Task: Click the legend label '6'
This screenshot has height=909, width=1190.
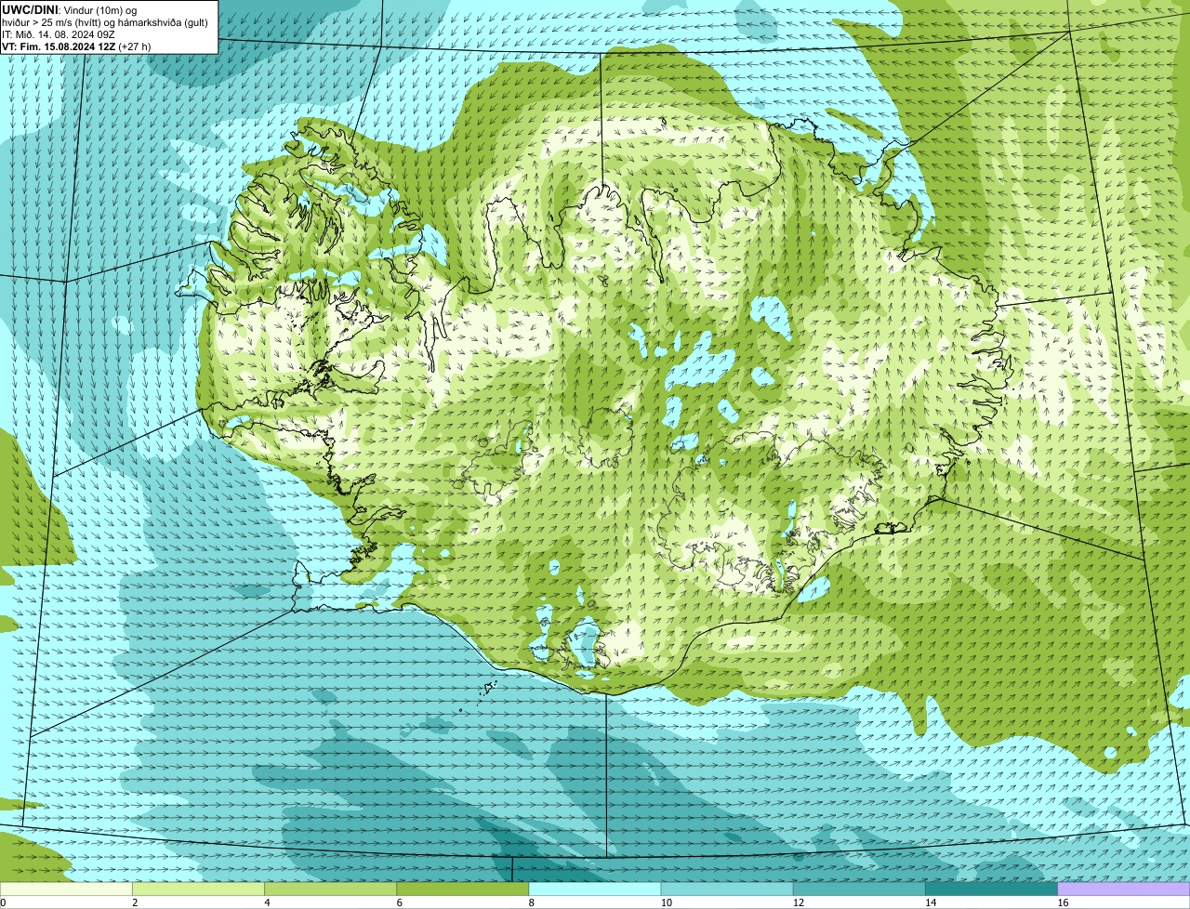Action: 400,902
